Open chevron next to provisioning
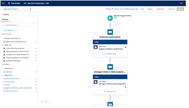189x108 pixels. click(36, 72)
